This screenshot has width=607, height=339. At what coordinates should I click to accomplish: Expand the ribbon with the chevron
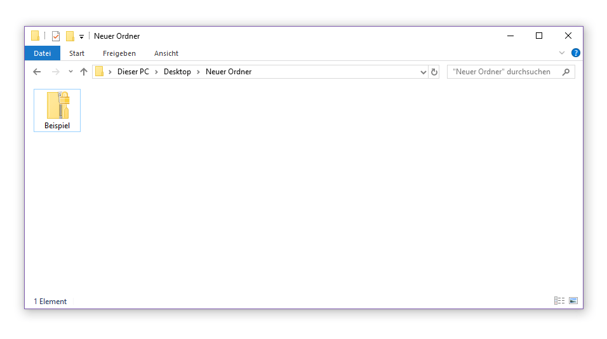click(x=562, y=53)
